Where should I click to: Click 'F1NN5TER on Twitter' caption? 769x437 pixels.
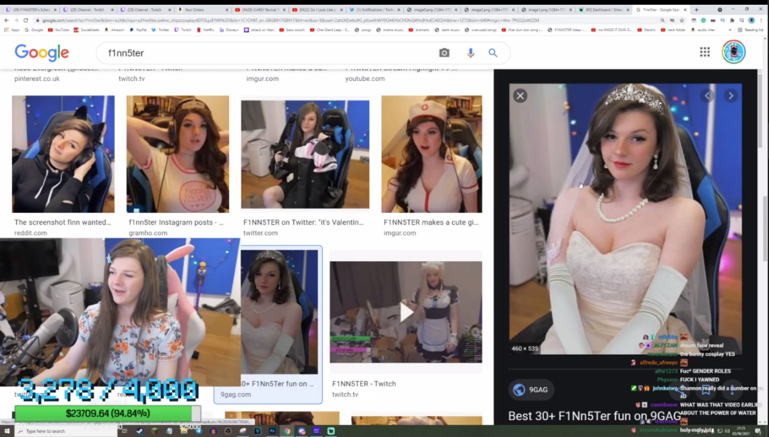click(x=303, y=222)
